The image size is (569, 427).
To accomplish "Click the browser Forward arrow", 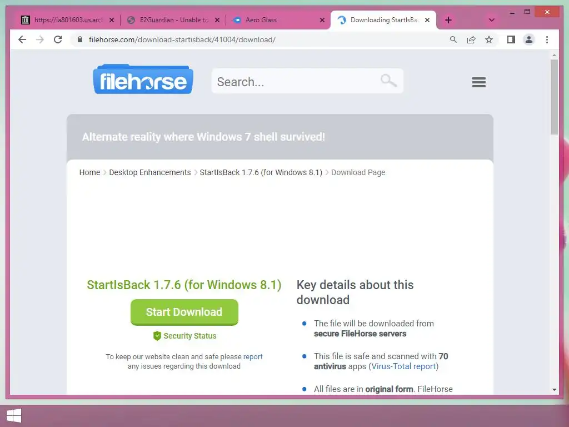I will click(x=40, y=39).
